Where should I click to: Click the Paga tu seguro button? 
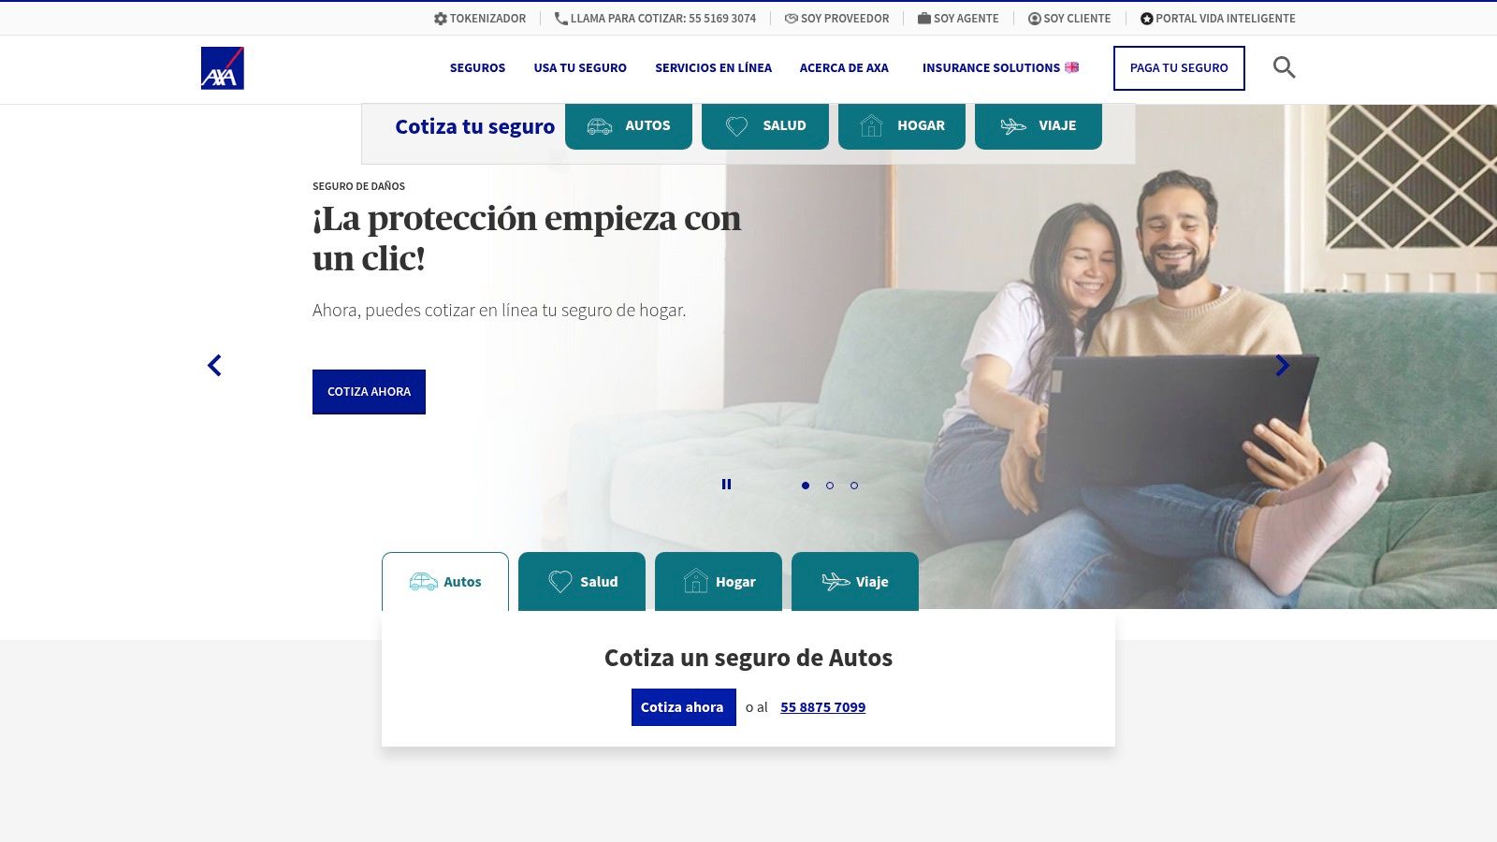pyautogui.click(x=1179, y=68)
